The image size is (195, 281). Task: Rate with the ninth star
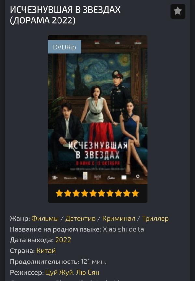[x=127, y=193]
